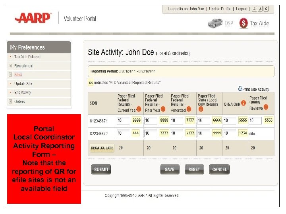The height and width of the screenshot is (214, 286).
Task: Collapse the Sites section
Action: 10,75
